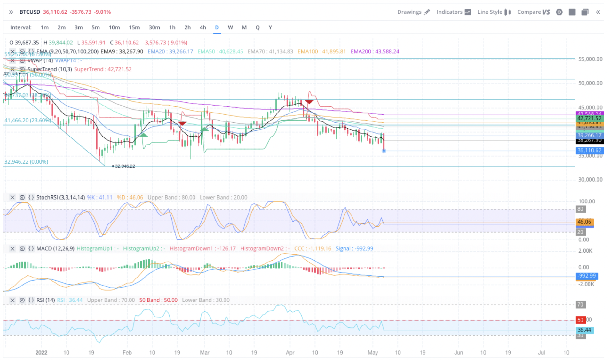Select the 2h interval
The height and width of the screenshot is (360, 609).
(x=187, y=27)
